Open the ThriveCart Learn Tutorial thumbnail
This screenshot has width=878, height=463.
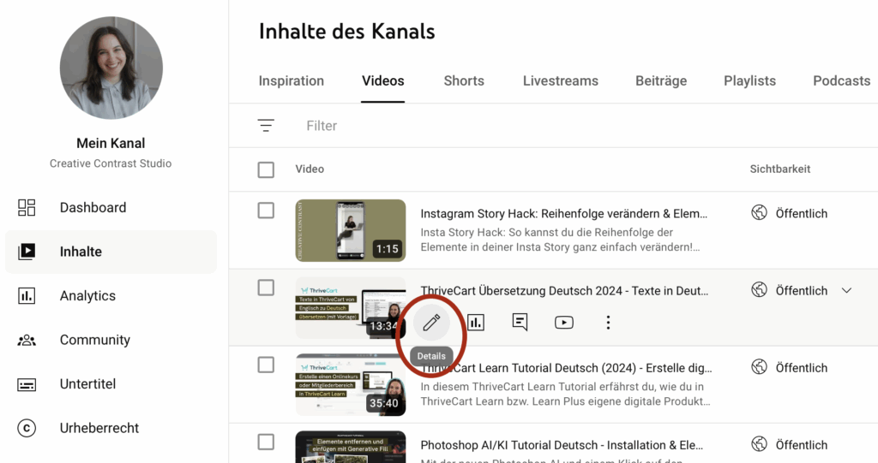tap(351, 385)
